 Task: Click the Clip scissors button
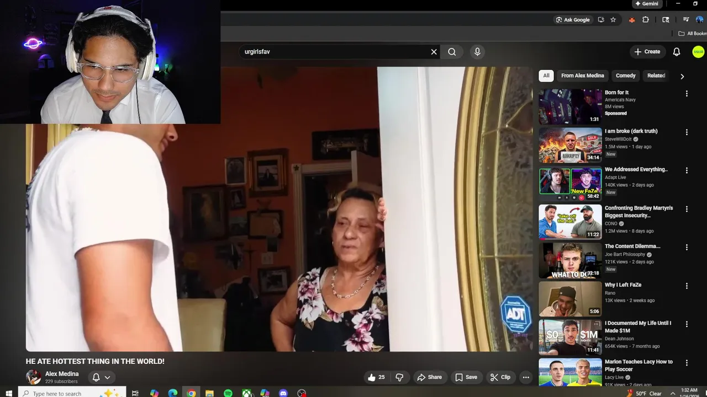tap(500, 377)
